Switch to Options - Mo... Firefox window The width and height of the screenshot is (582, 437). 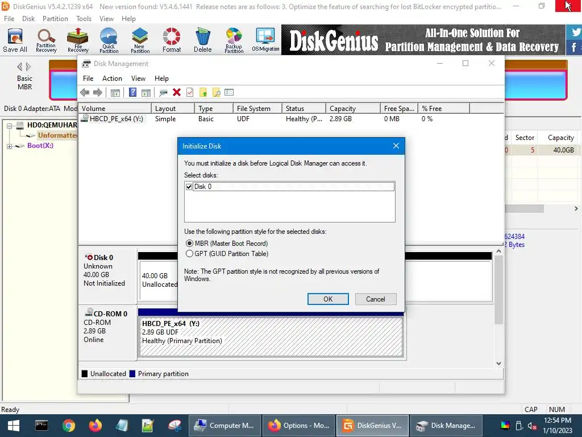tap(299, 426)
